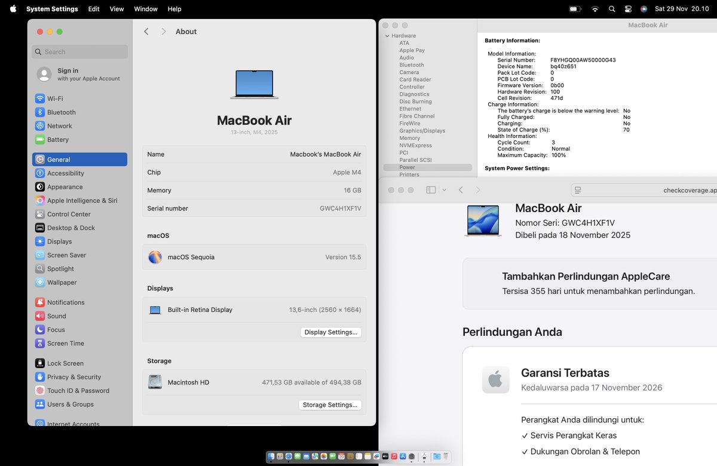Click macOS Sequoia version row
The height and width of the screenshot is (466, 717).
pos(254,257)
